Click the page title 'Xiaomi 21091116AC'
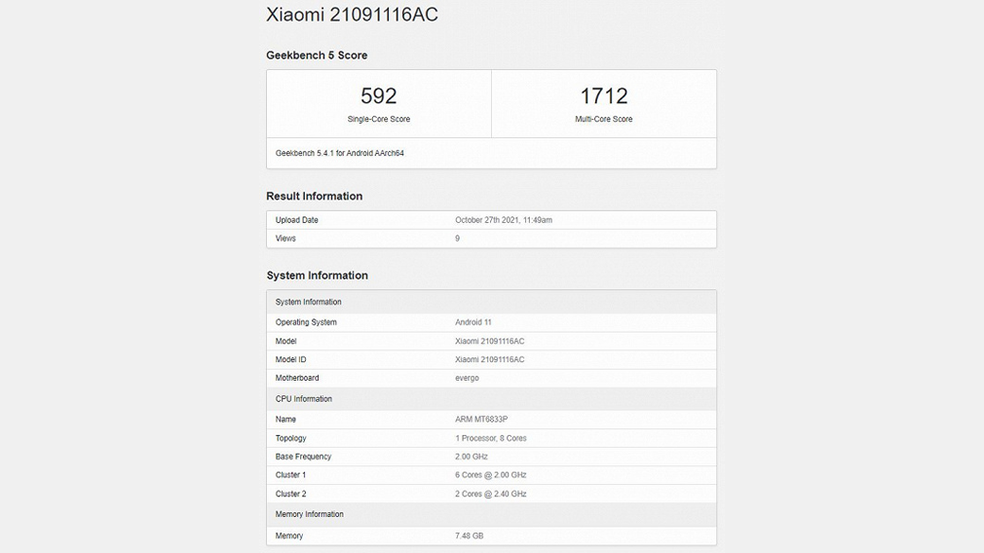This screenshot has height=553, width=984. pos(352,15)
